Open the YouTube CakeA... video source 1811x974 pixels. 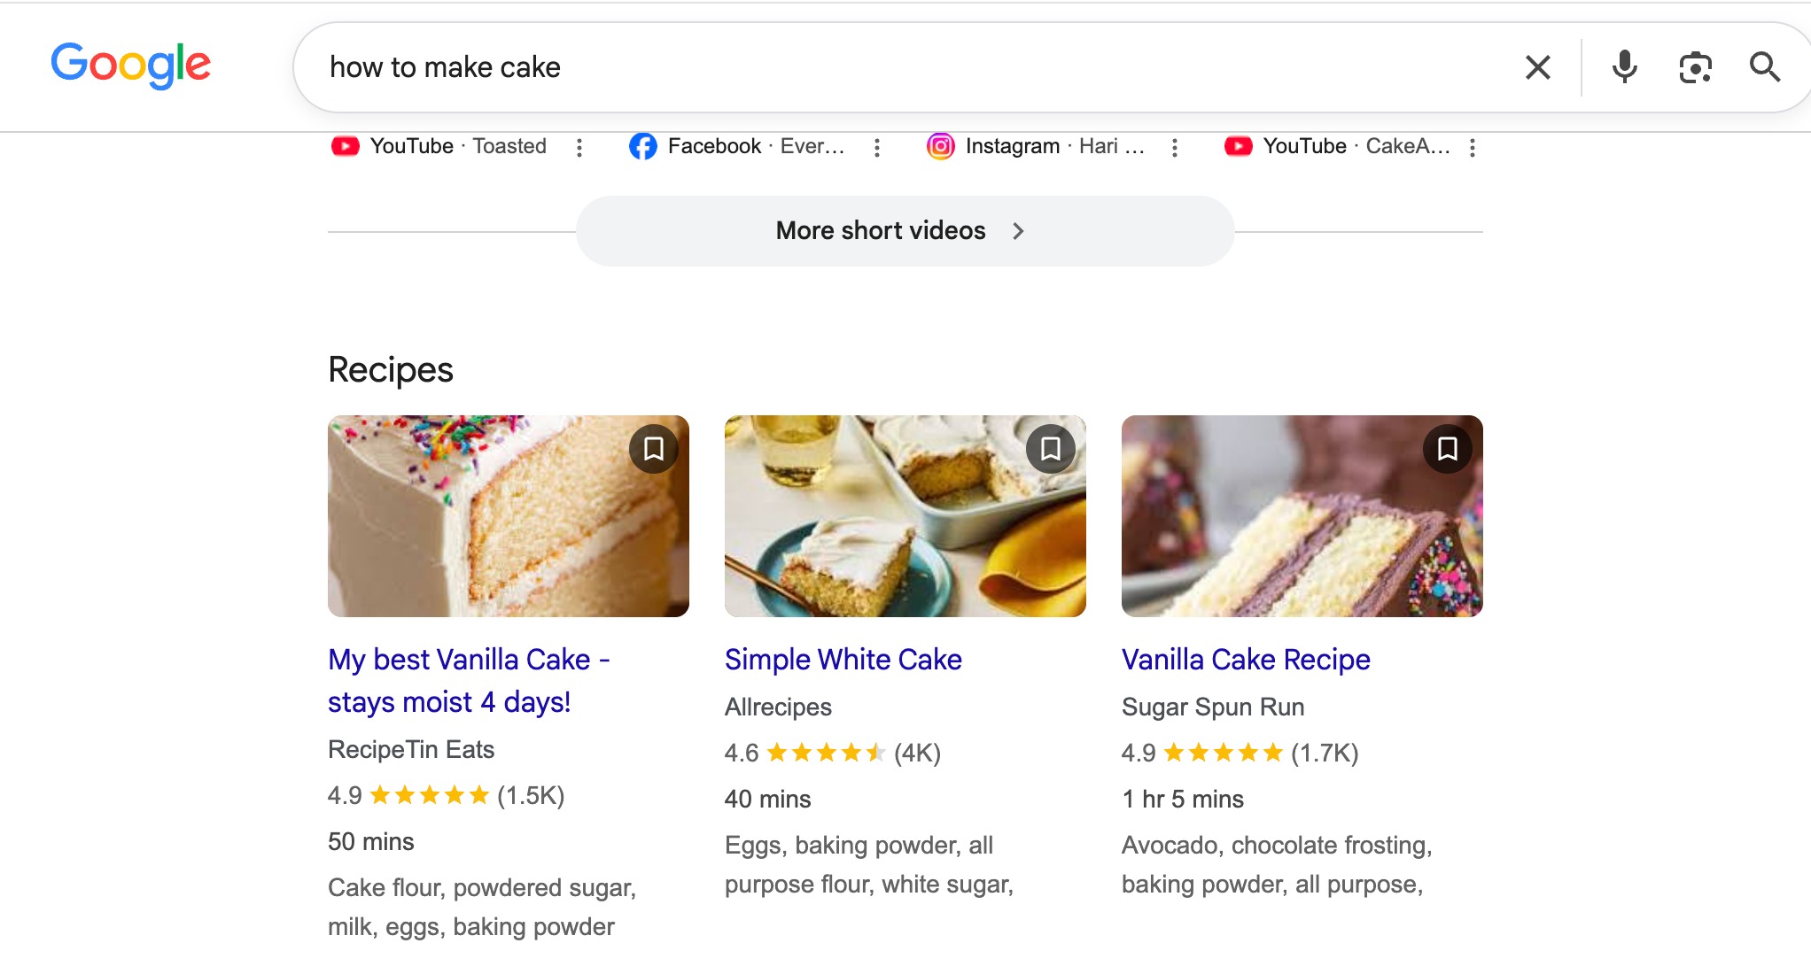(x=1336, y=146)
